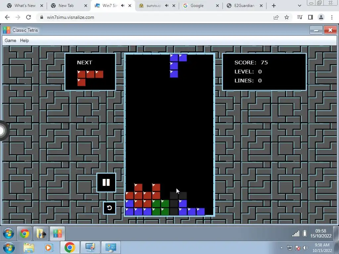Mute audio on the Win7 Simu tab
Screen dimensions: 339x254
[123, 6]
